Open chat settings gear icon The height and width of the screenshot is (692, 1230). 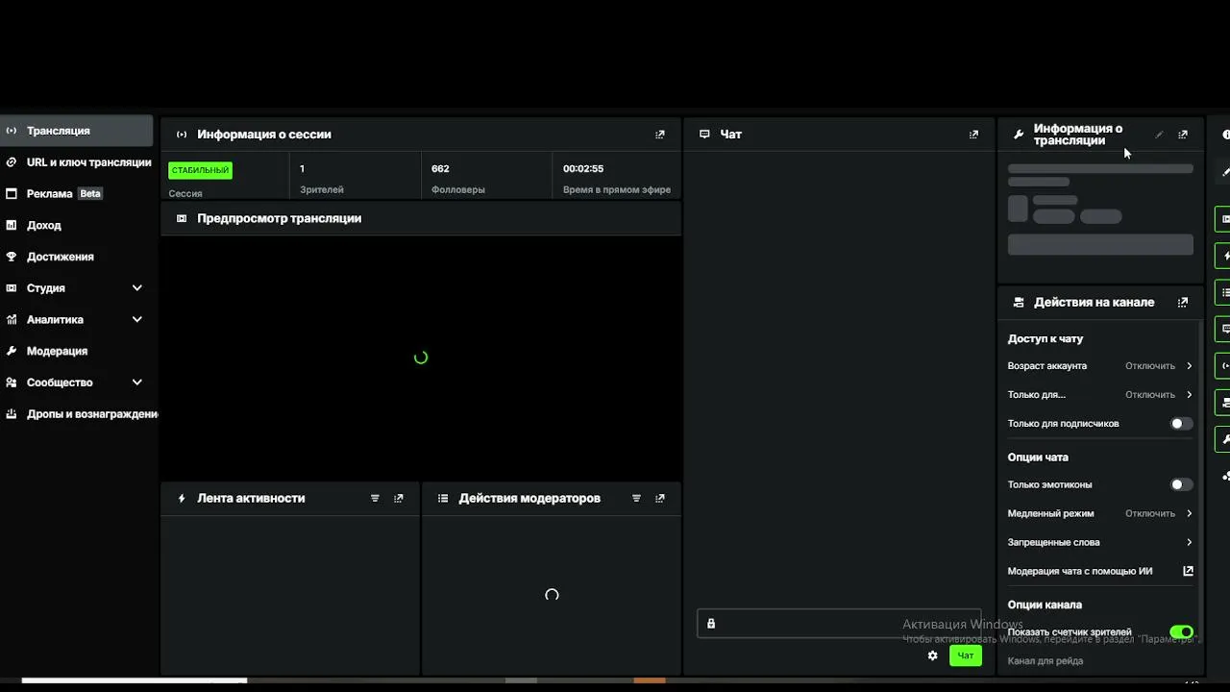pos(932,655)
